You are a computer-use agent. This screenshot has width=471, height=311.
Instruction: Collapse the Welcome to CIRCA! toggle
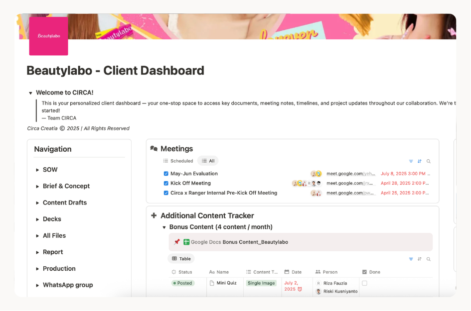[30, 93]
